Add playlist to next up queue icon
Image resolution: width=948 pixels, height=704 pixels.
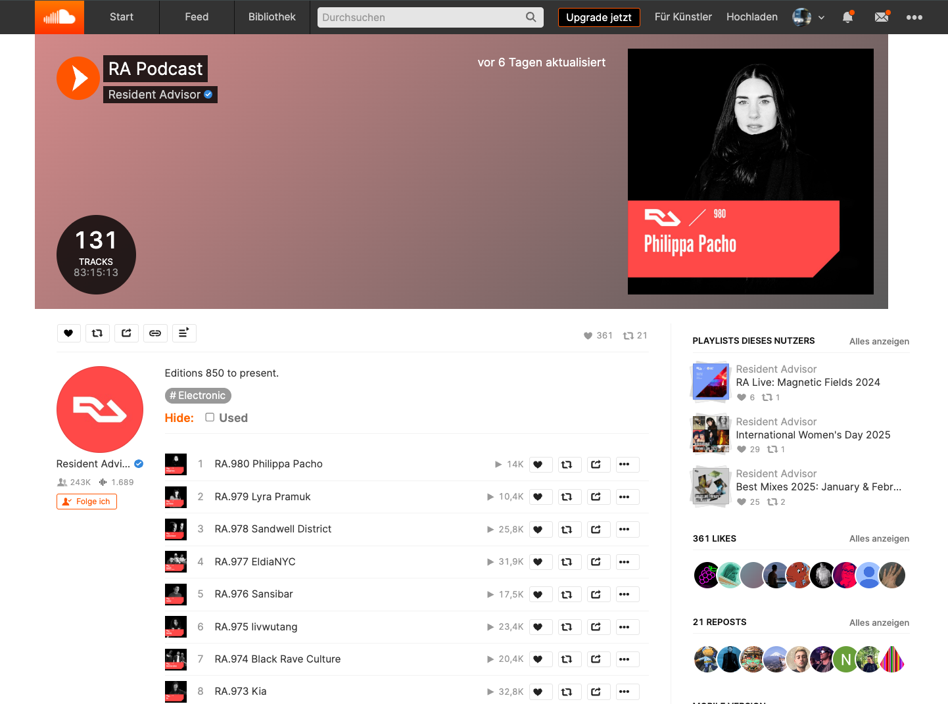click(x=184, y=333)
